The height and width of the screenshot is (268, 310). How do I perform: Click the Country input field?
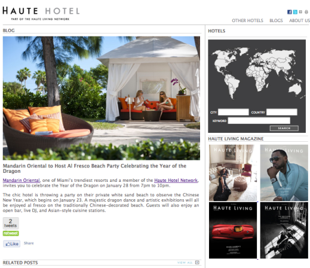tap(282, 112)
